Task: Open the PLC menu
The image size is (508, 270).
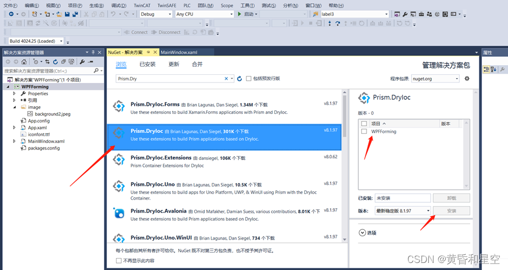Action: click(x=187, y=5)
